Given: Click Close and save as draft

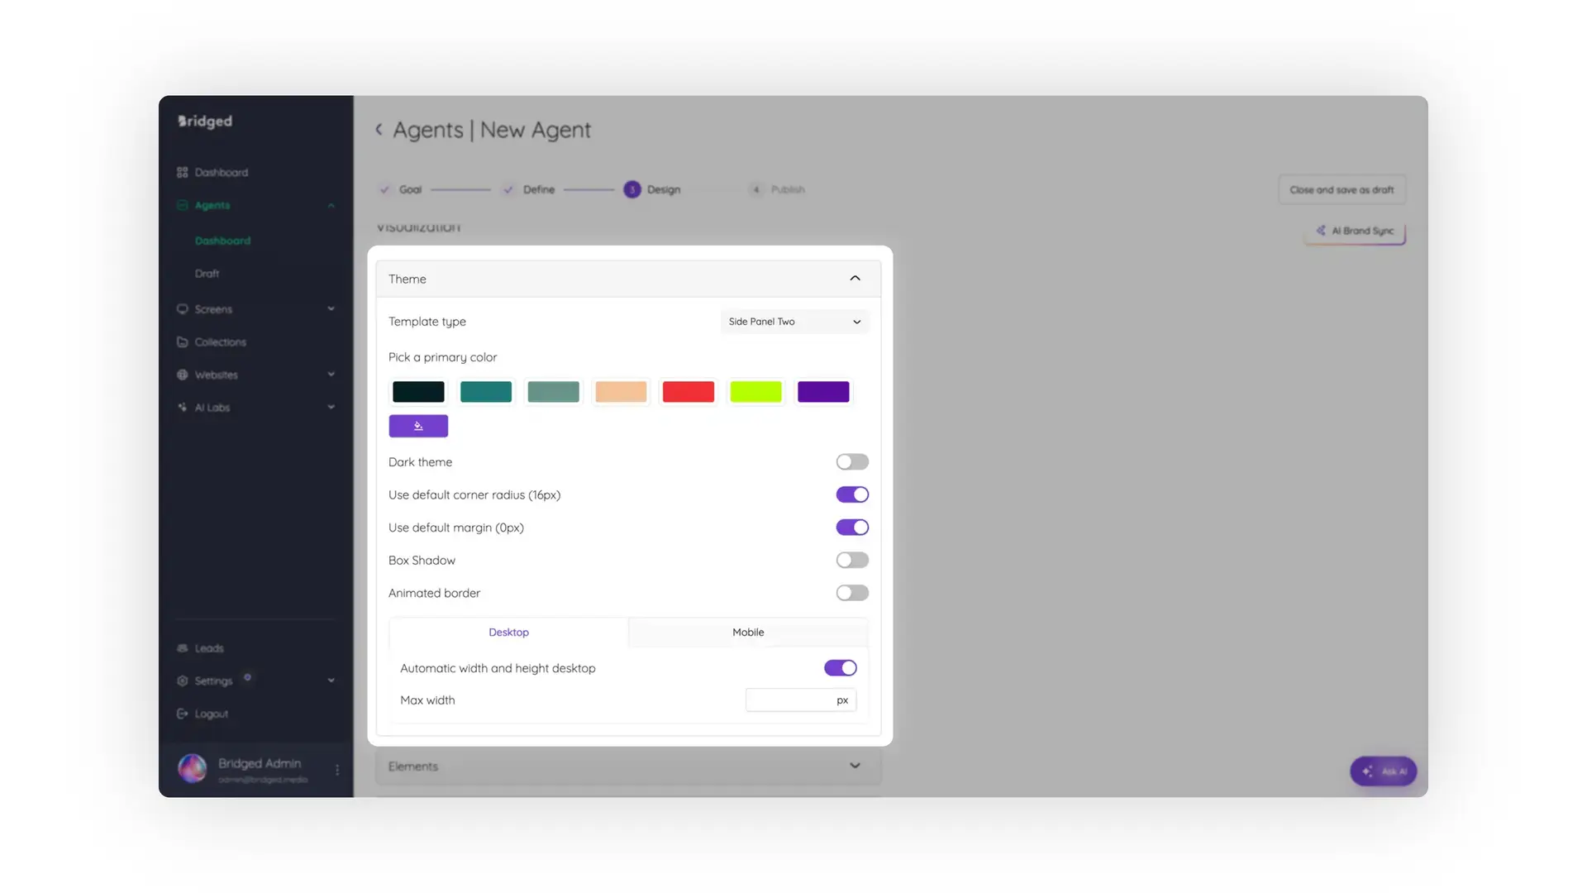Looking at the screenshot, I should (1341, 189).
